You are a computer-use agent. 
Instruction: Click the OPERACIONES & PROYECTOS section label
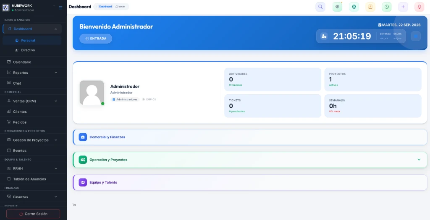[x=25, y=131]
